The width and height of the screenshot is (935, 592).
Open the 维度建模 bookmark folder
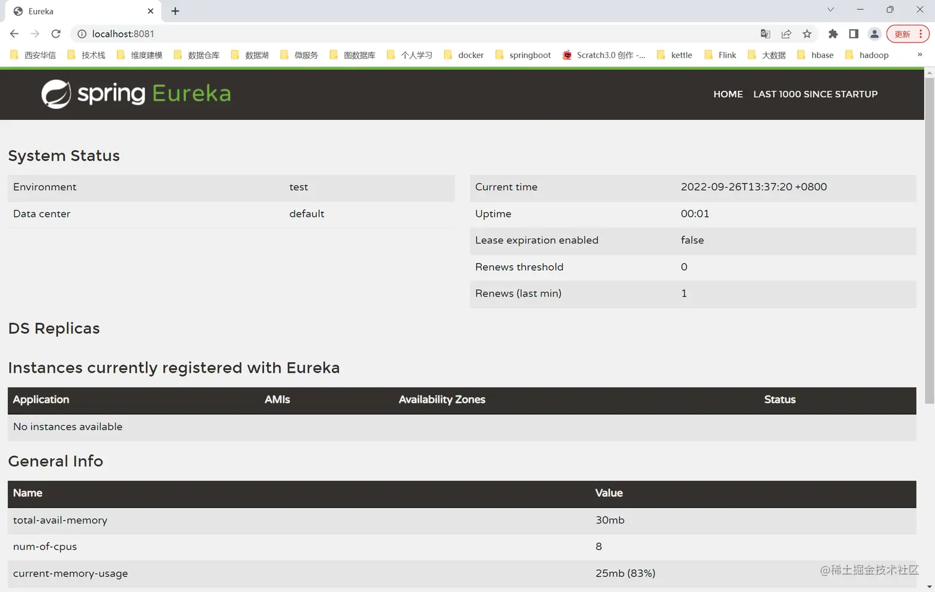click(x=140, y=55)
